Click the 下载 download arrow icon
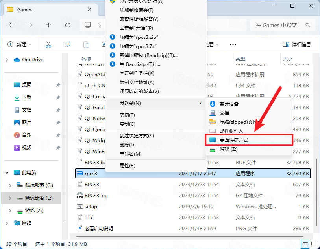The width and height of the screenshot is (320, 249). point(17,97)
